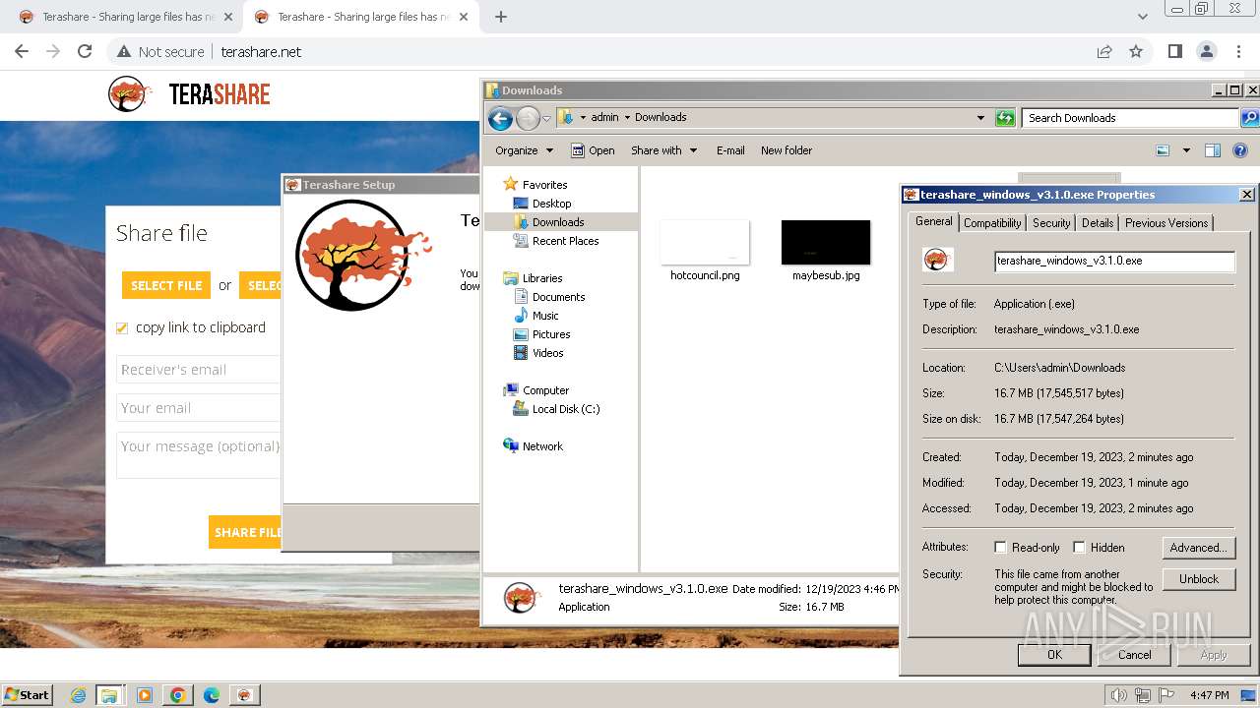Viewport: 1260px width, 708px height.
Task: Click SELECT FILE button on webpage
Action: click(x=166, y=285)
